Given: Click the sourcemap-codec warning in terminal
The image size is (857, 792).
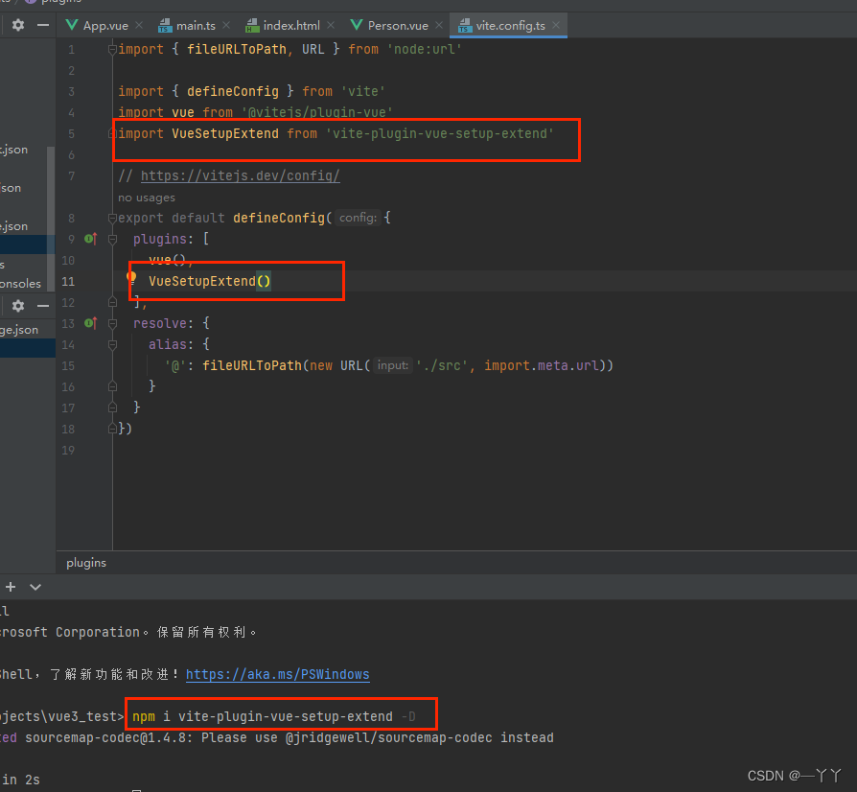Looking at the screenshot, I should [276, 738].
